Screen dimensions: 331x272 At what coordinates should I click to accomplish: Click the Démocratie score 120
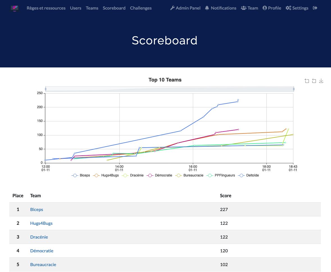[224, 251]
